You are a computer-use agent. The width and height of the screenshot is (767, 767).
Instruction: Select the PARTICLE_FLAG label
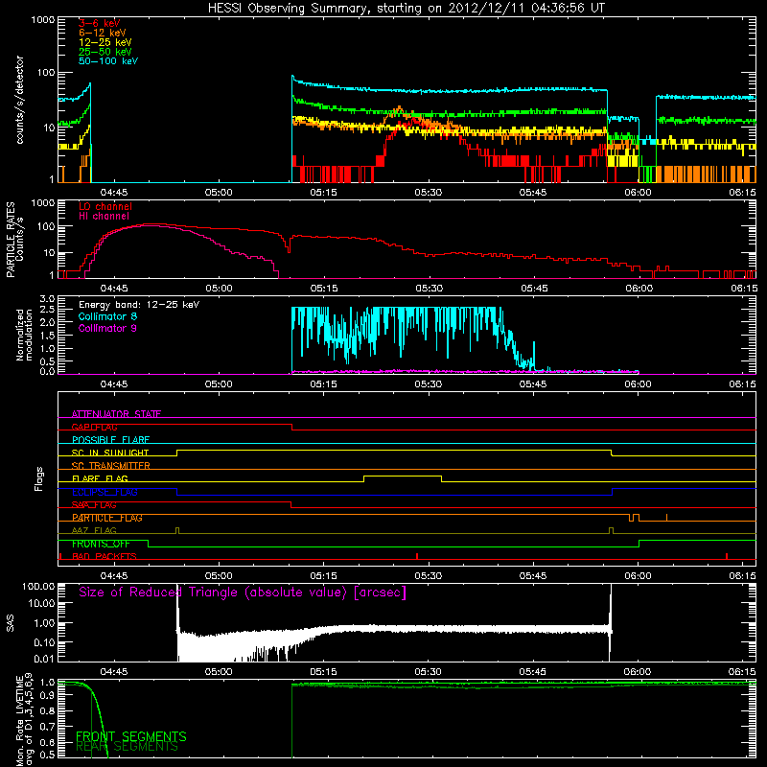(x=107, y=518)
